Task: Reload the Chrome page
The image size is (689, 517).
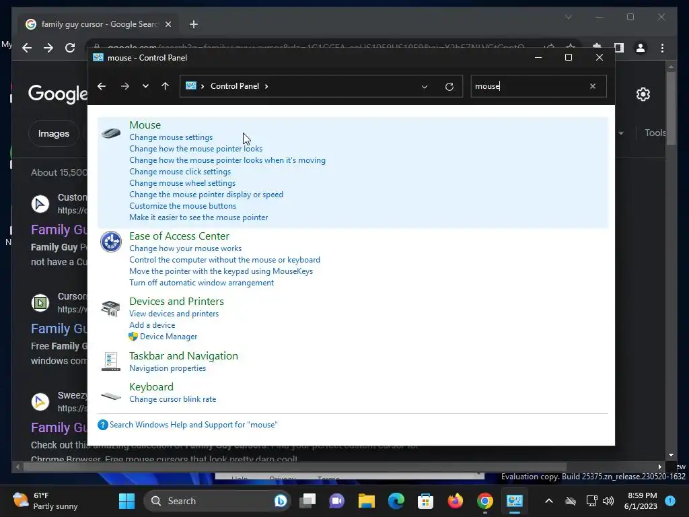Action: pos(70,48)
